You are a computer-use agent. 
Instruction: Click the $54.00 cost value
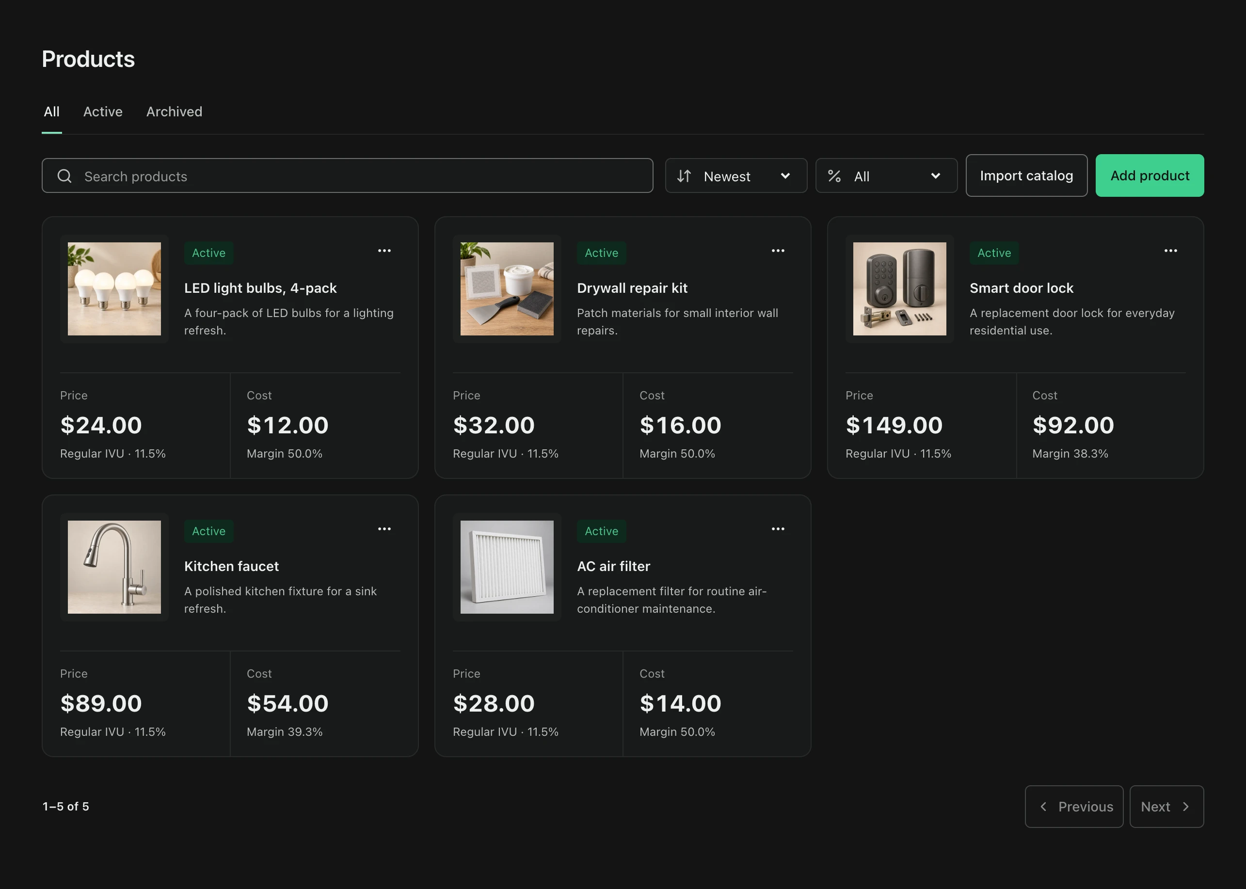[288, 703]
